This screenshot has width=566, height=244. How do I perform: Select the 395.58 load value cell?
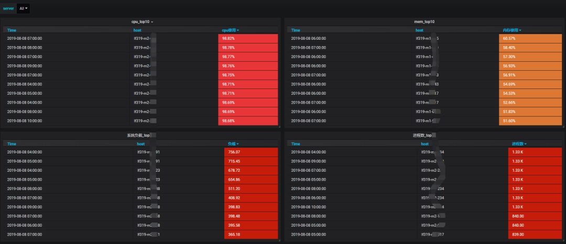point(251,225)
